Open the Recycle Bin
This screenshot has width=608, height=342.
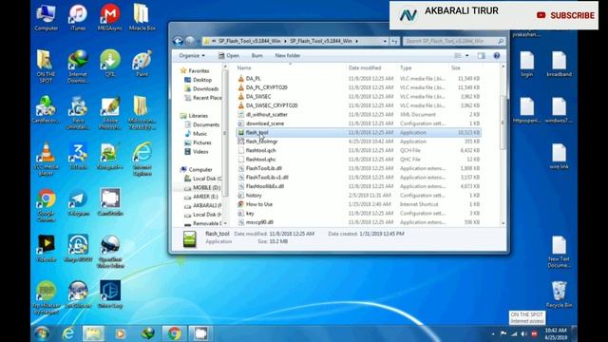pyautogui.click(x=559, y=294)
